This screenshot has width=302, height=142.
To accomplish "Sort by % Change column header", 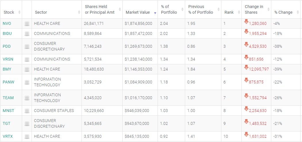I will point(283,12).
